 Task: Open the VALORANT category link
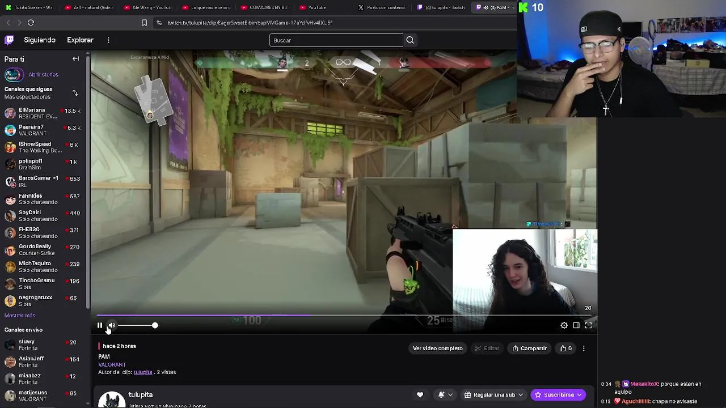pyautogui.click(x=112, y=364)
